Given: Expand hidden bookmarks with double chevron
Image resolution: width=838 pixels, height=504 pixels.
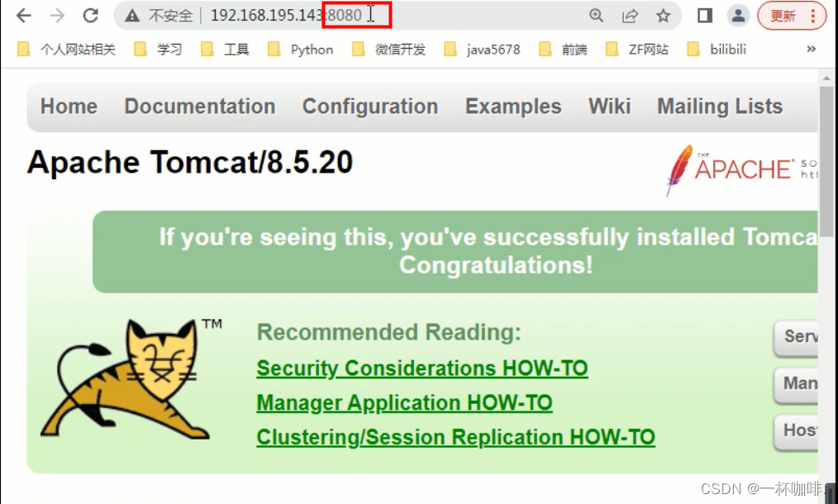Looking at the screenshot, I should tap(812, 50).
